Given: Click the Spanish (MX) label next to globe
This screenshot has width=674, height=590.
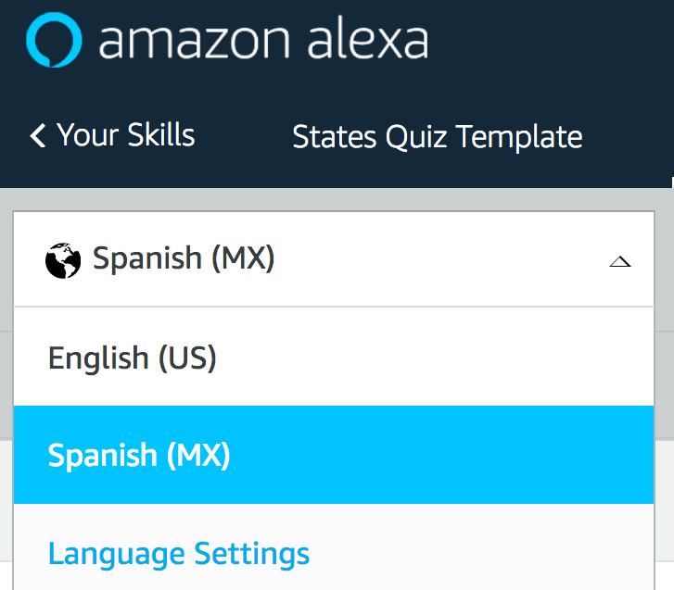Looking at the screenshot, I should click(x=184, y=258).
